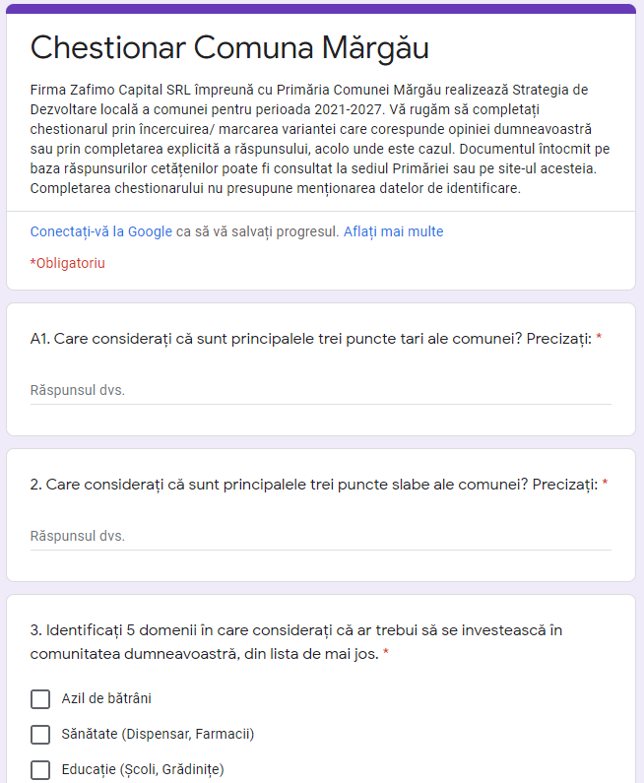Click the red required asterisk on question 2
Viewport: 644px width, 783px height.
click(605, 485)
